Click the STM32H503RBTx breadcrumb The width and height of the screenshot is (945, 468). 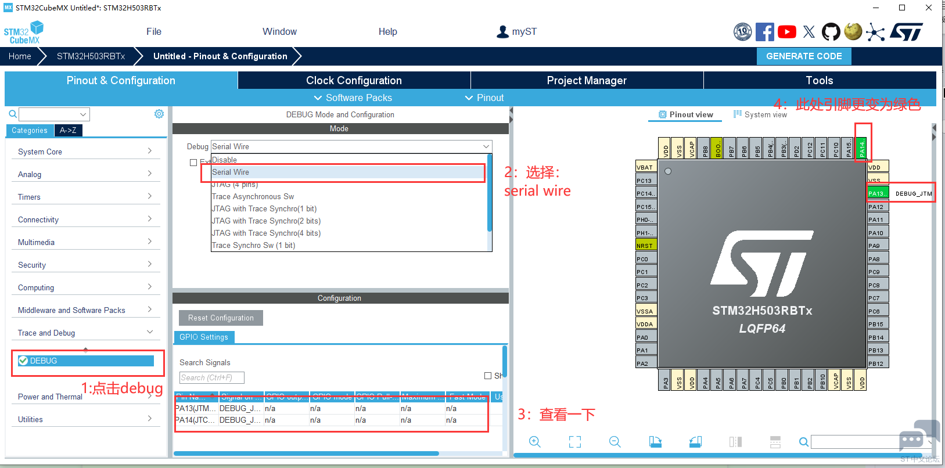coord(91,56)
